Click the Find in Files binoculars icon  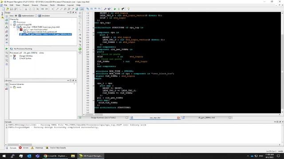(47, 148)
